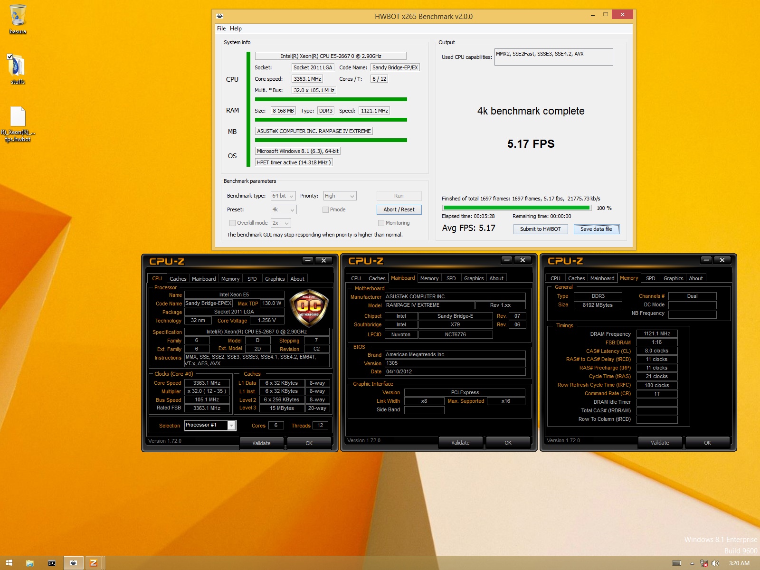Click the Core speed 3363.1 MHz field
The width and height of the screenshot is (760, 570).
307,79
